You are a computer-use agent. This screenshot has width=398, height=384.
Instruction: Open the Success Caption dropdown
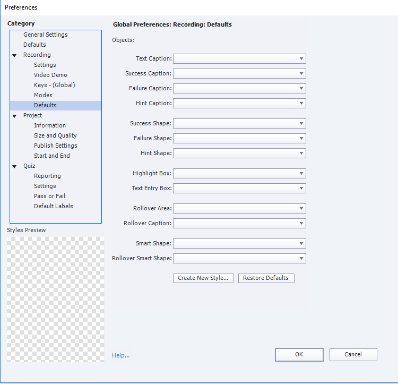pyautogui.click(x=239, y=74)
